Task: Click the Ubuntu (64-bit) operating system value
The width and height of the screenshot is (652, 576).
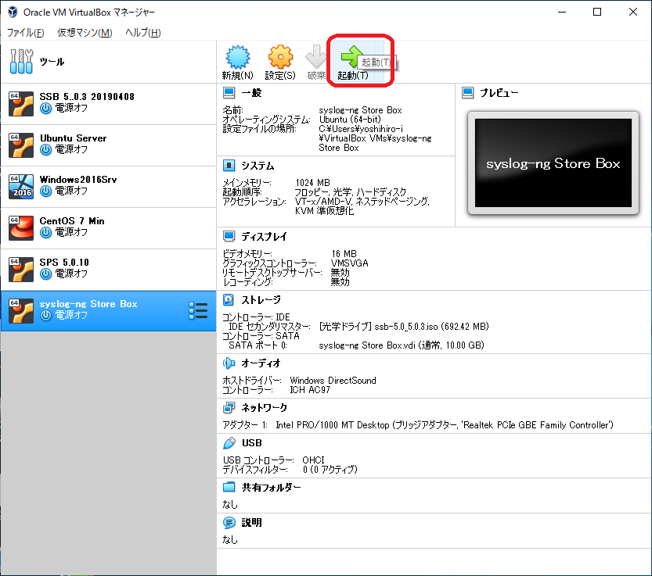Action: [350, 120]
